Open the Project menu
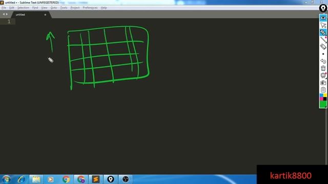The height and width of the screenshot is (184, 328). coord(75,8)
